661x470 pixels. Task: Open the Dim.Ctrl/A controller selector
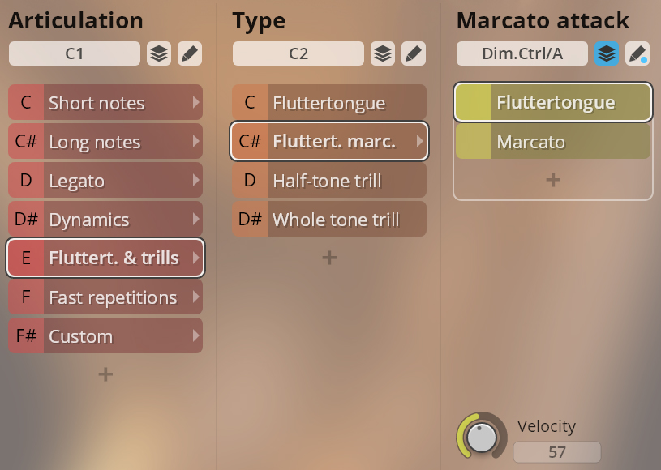pos(522,53)
